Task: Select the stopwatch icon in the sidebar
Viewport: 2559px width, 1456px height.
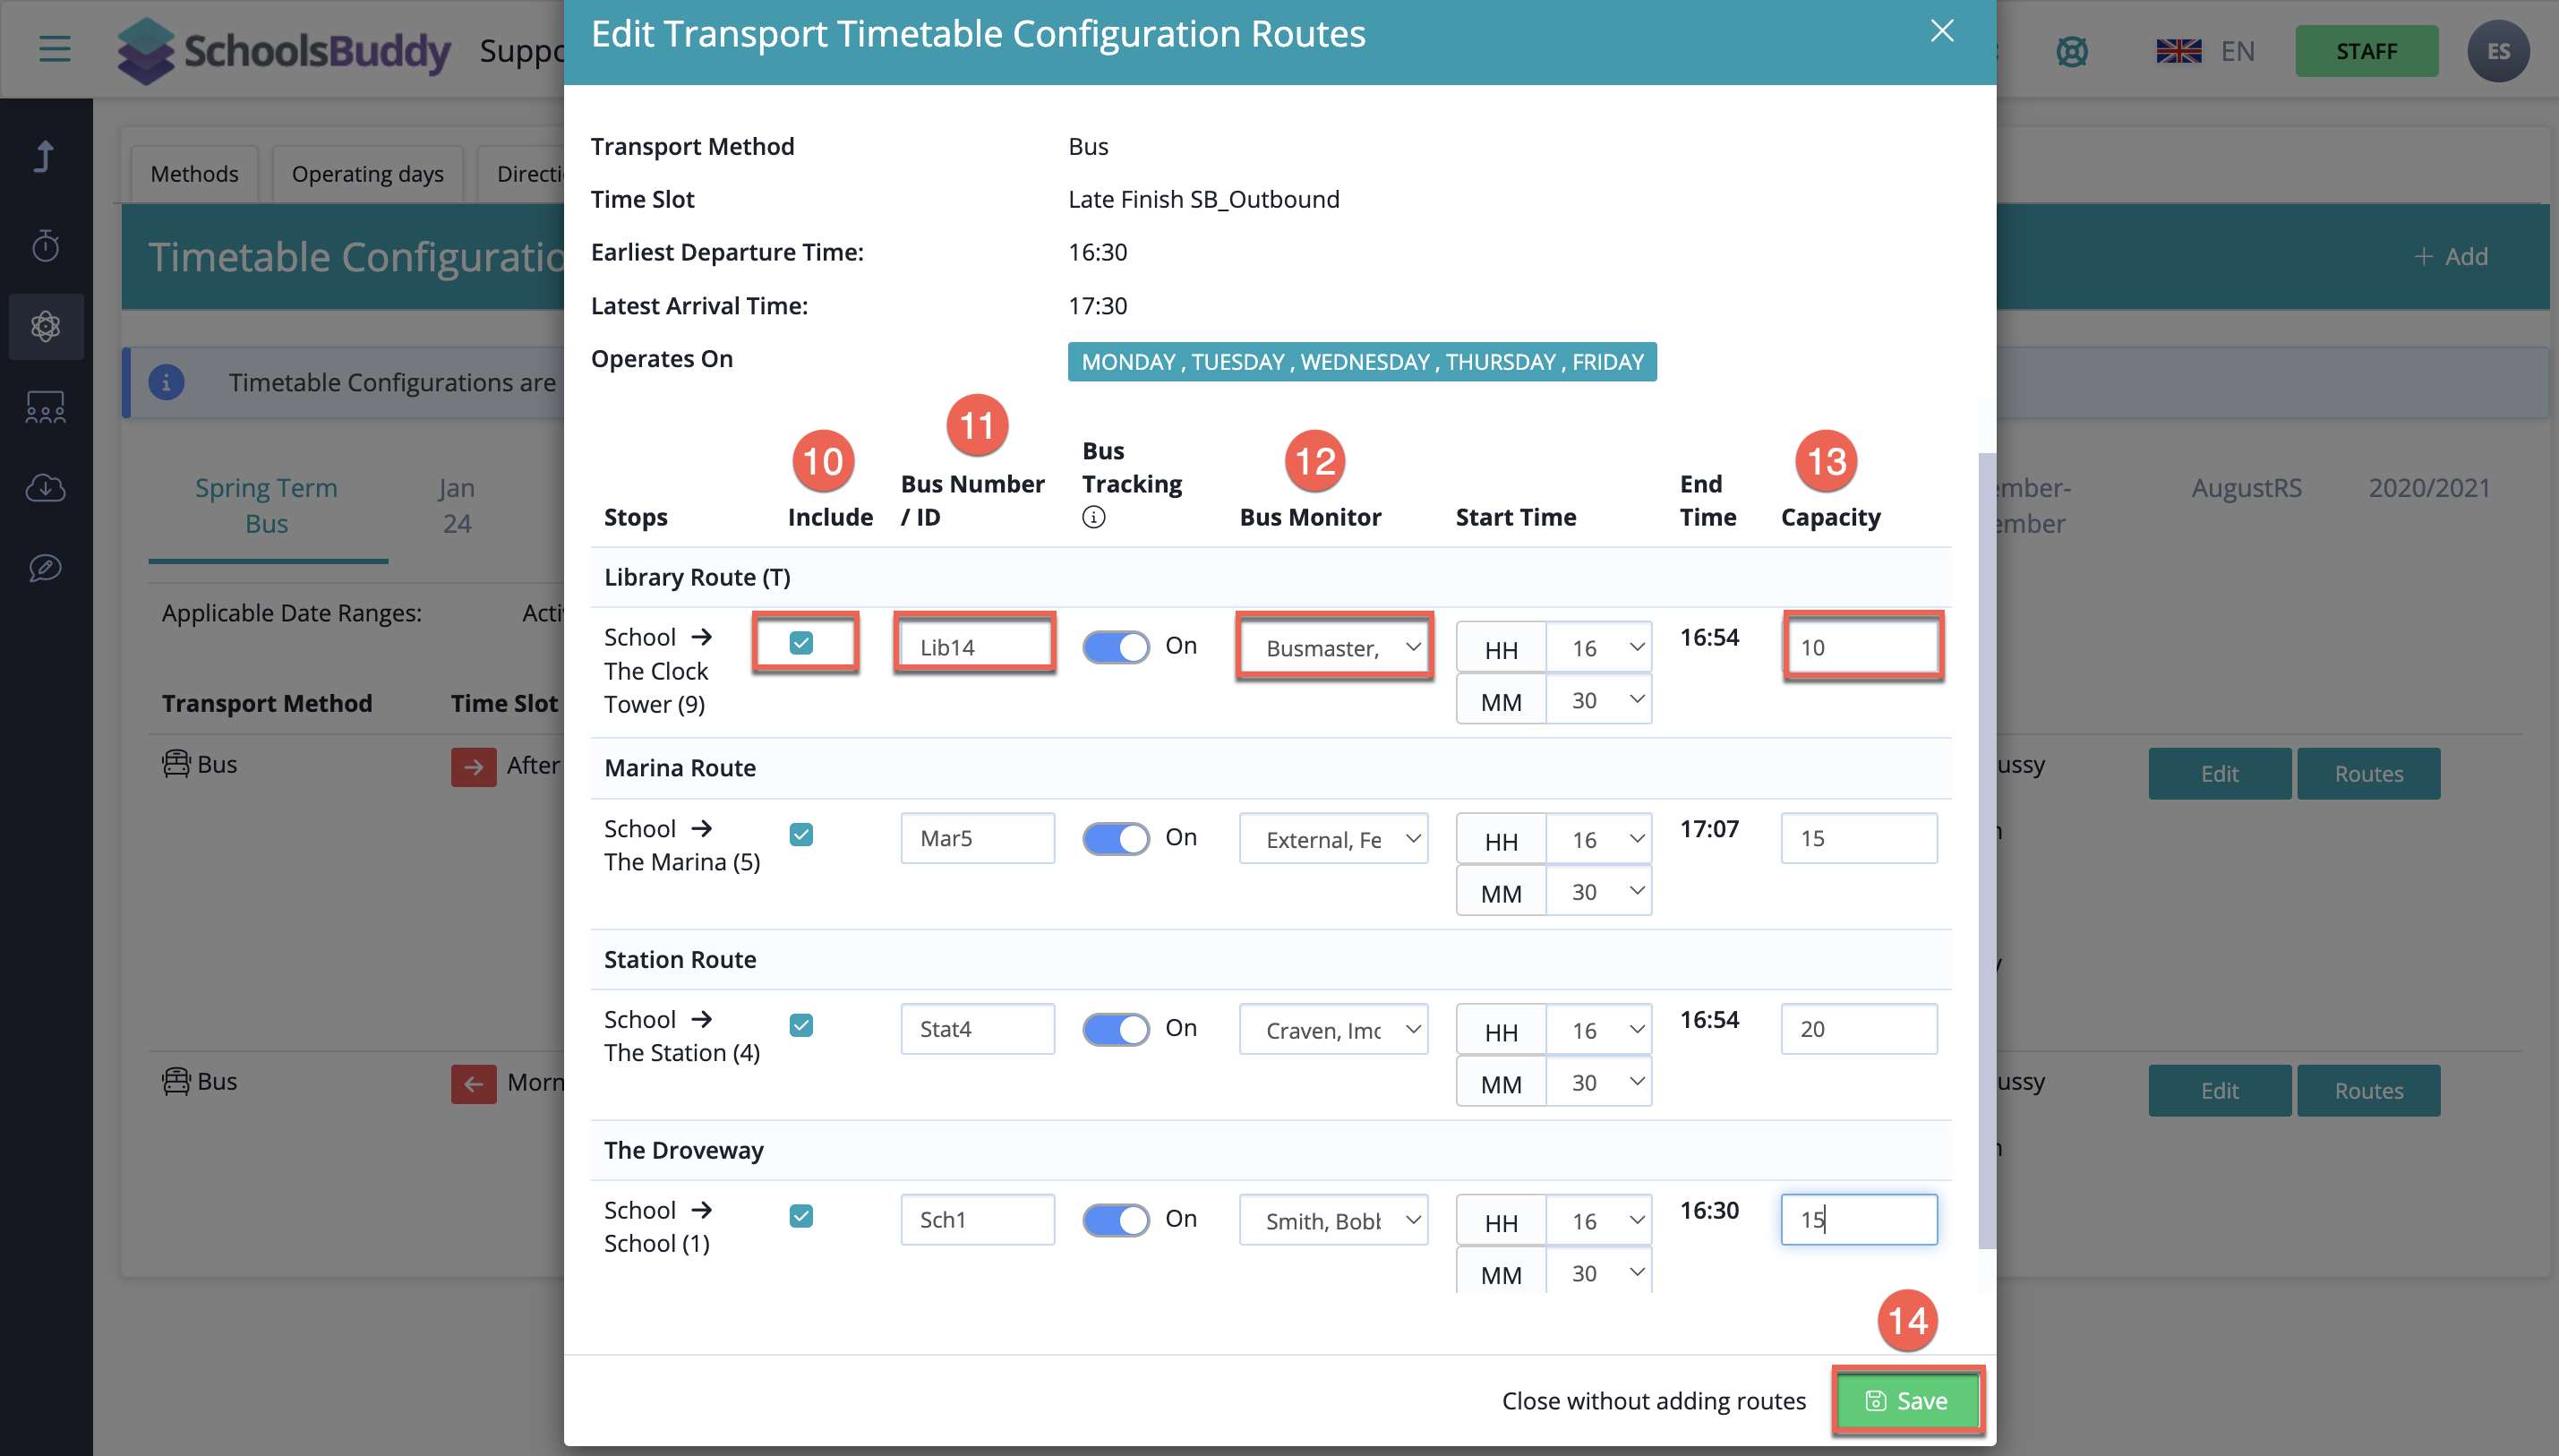Action: [45, 245]
